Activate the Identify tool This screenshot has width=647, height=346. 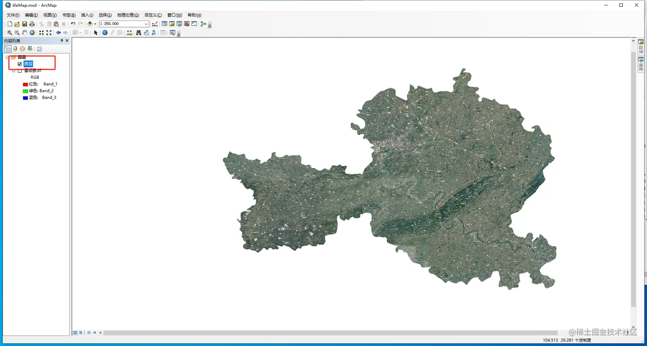(x=105, y=32)
